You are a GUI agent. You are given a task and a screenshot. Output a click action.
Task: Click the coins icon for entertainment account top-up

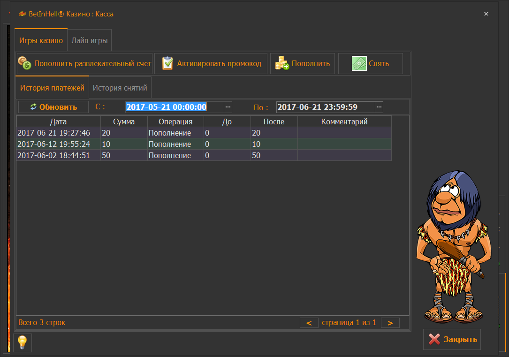pyautogui.click(x=24, y=63)
